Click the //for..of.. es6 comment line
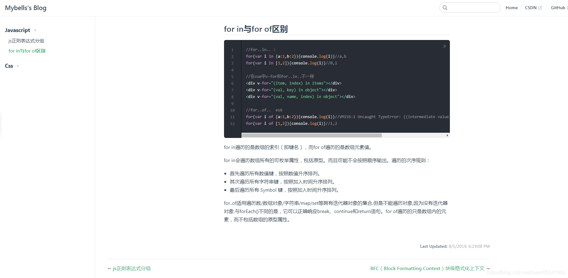 pos(264,110)
